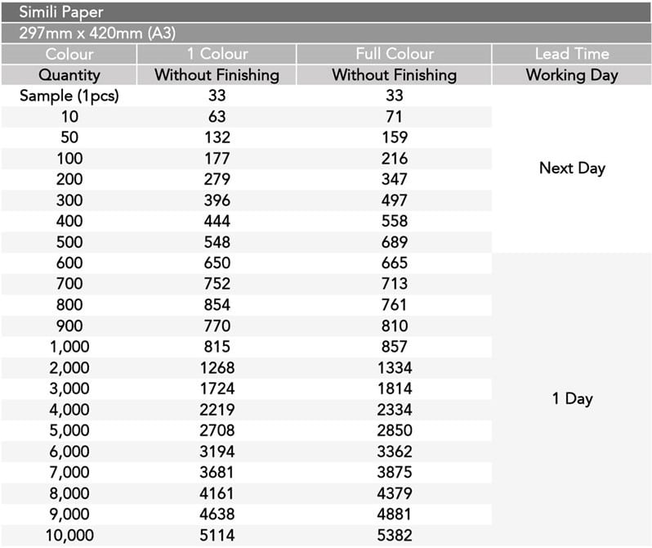The height and width of the screenshot is (548, 652).
Task: Select the Lead Time column header
Action: (x=571, y=54)
